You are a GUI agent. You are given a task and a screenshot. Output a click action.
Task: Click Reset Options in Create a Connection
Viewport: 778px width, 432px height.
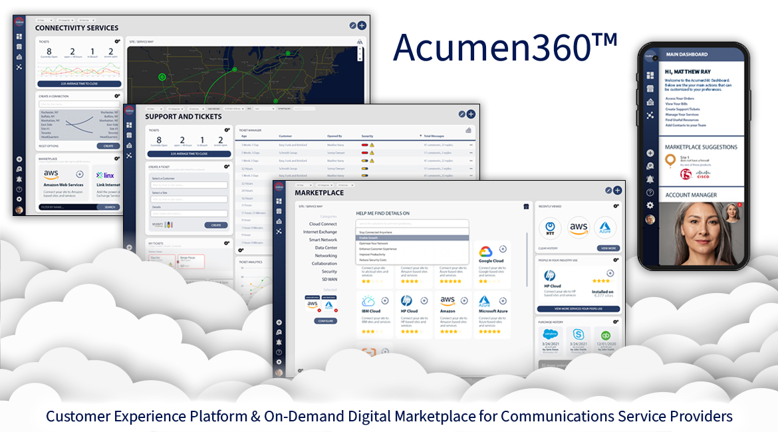(49, 146)
